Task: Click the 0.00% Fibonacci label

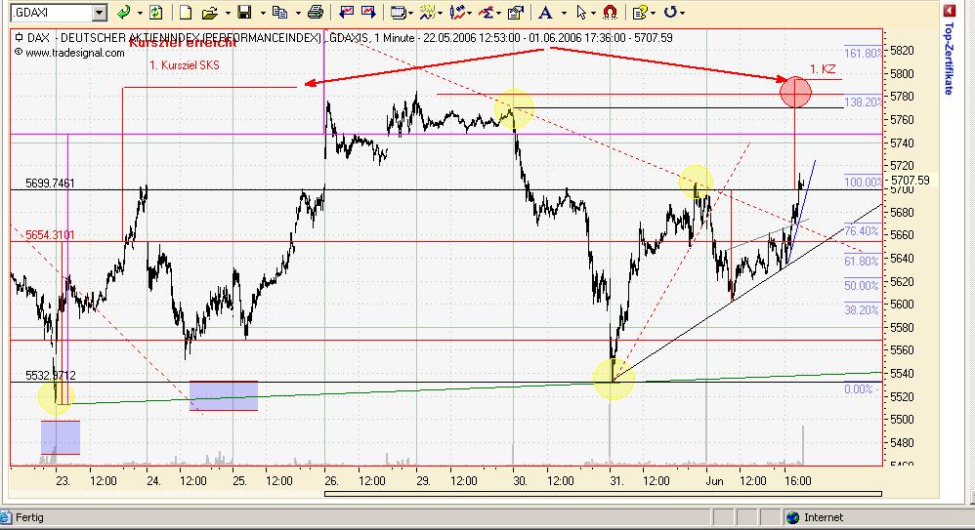Action: pyautogui.click(x=859, y=388)
